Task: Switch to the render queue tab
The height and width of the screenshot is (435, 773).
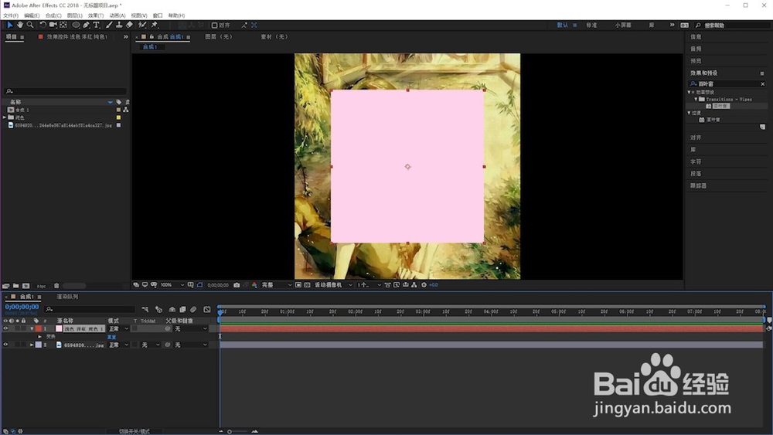Action: 67,297
